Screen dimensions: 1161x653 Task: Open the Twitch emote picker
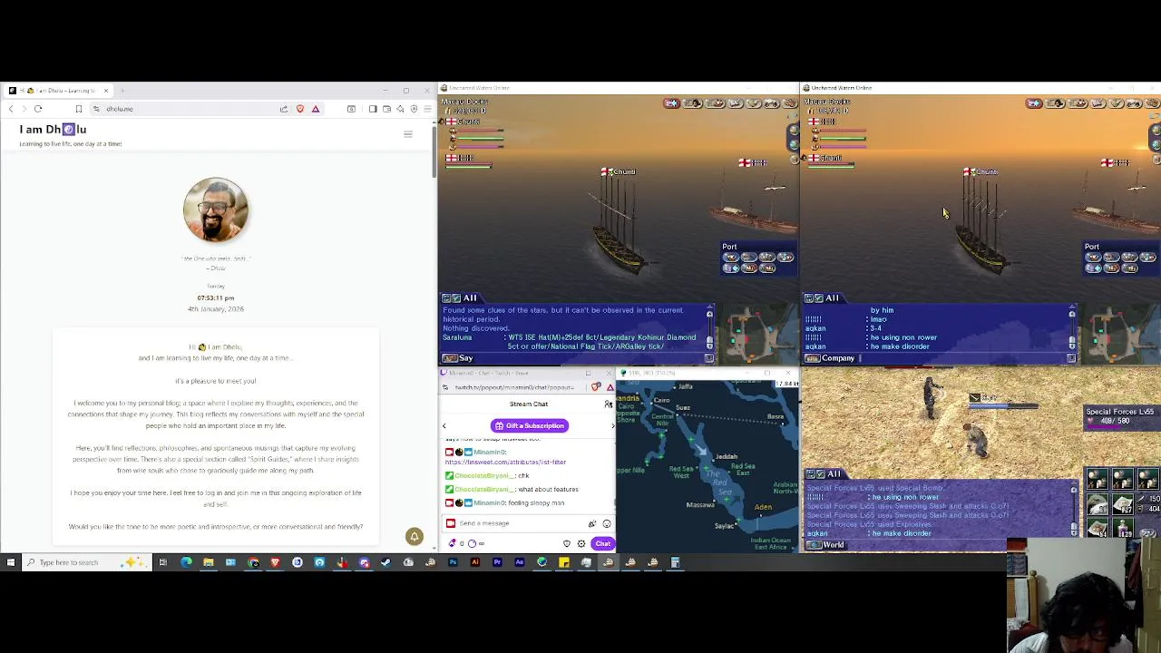click(607, 523)
